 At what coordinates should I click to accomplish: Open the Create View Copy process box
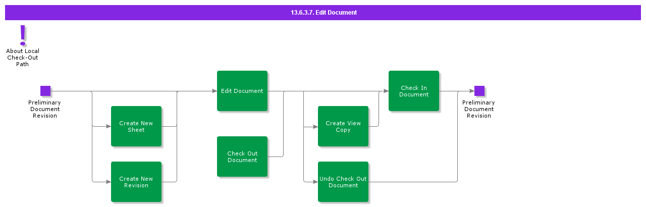pos(343,126)
